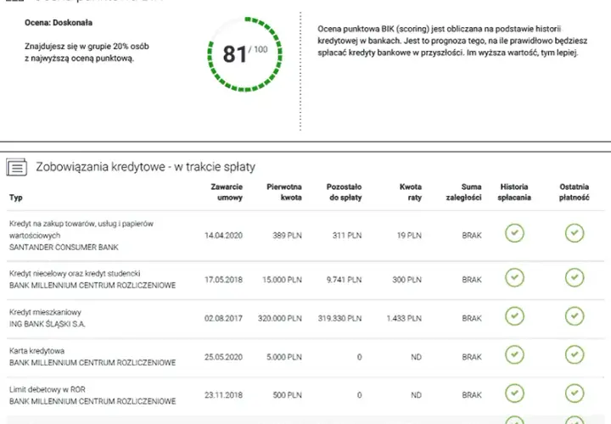Select the Kredyt mieszkaniowy entry
Screen dimensions: 611x424
tap(45, 312)
